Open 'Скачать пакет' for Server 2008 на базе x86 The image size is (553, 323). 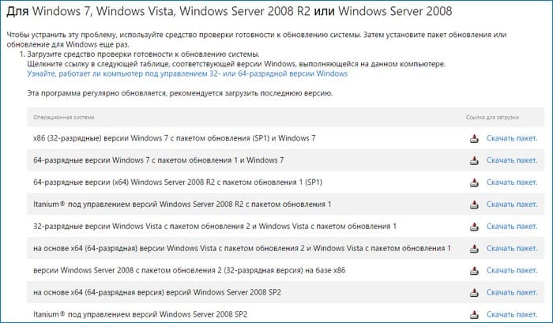(512, 270)
